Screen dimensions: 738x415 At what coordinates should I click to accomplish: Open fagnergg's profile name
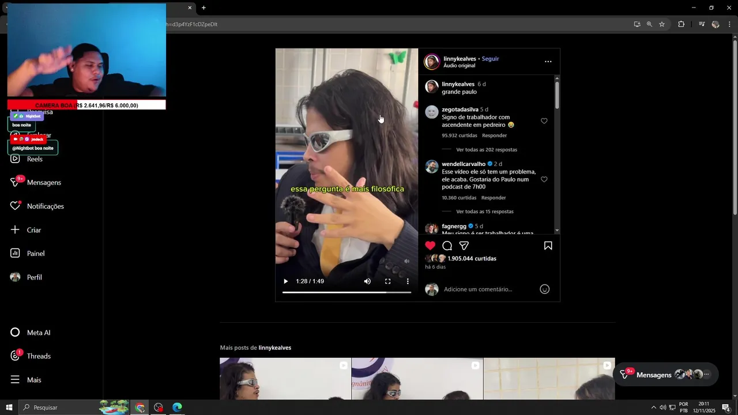454,227
